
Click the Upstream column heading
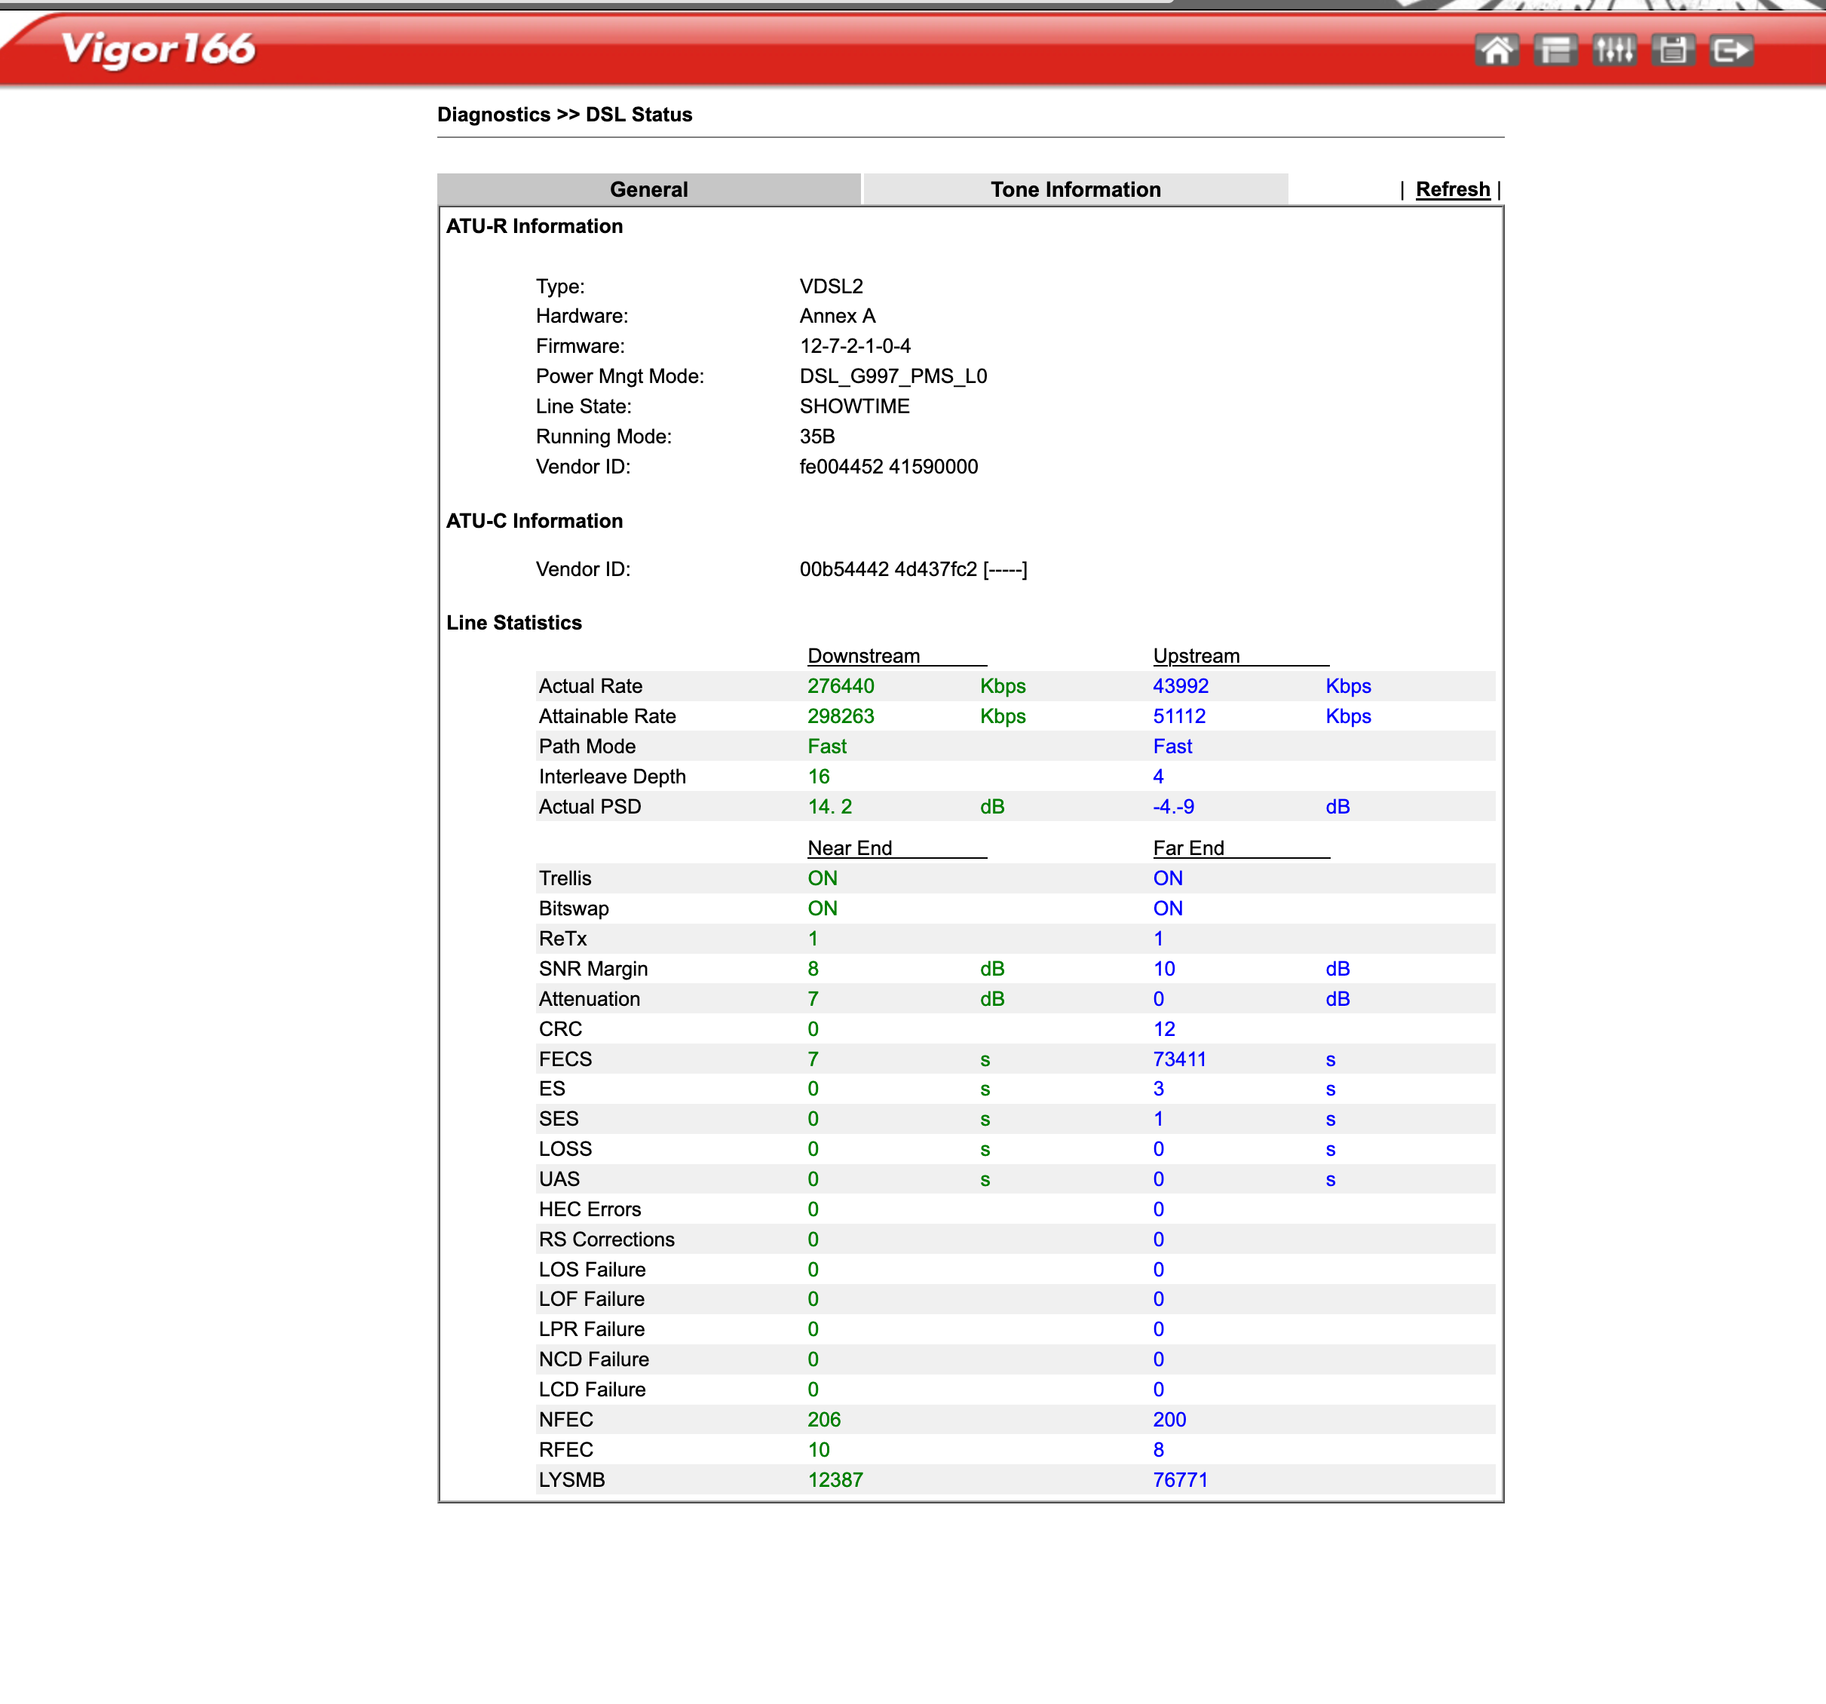point(1196,656)
